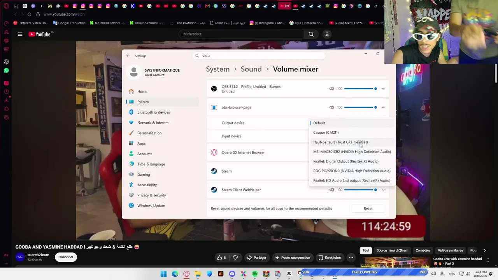Like the video with 8 likes
This screenshot has width=498, height=280.
click(221, 257)
